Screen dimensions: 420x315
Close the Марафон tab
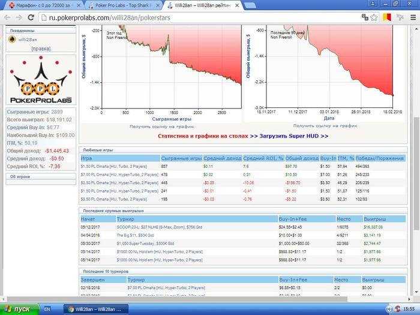(79, 5)
